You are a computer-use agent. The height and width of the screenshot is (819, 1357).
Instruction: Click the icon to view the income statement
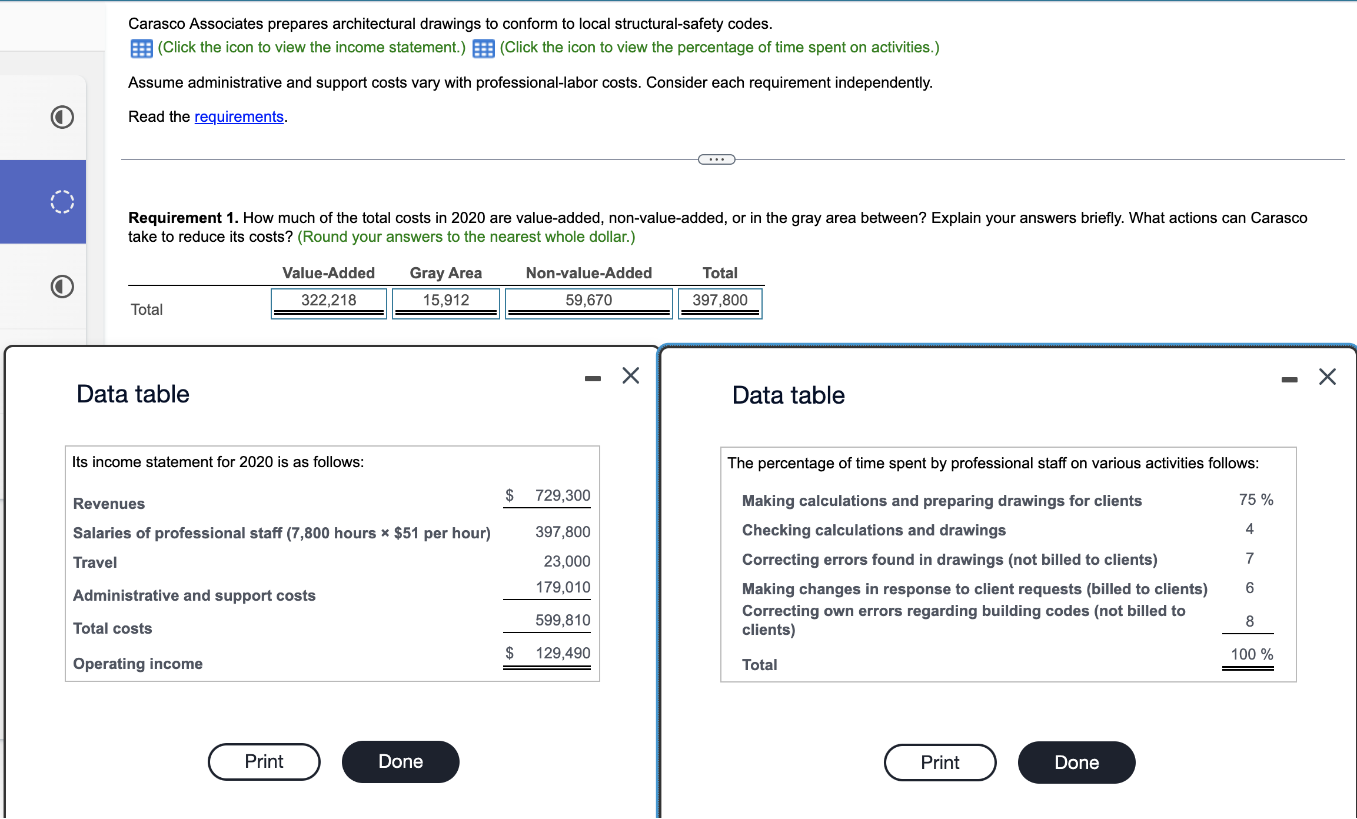click(141, 48)
